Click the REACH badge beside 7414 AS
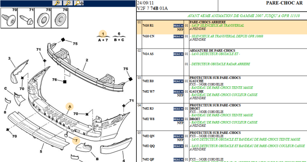This screenshot has width=307, height=162. click(178, 54)
